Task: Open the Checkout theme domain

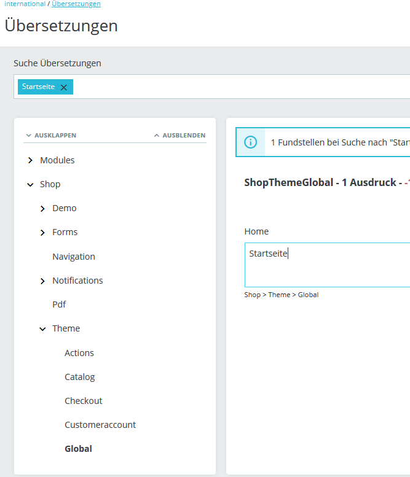Action: [x=84, y=401]
